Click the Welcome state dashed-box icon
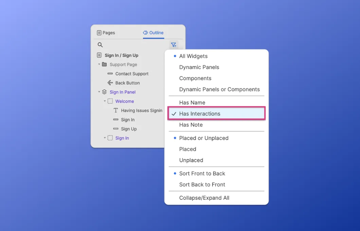Screen dimensions: 360x231 [x=110, y=101]
